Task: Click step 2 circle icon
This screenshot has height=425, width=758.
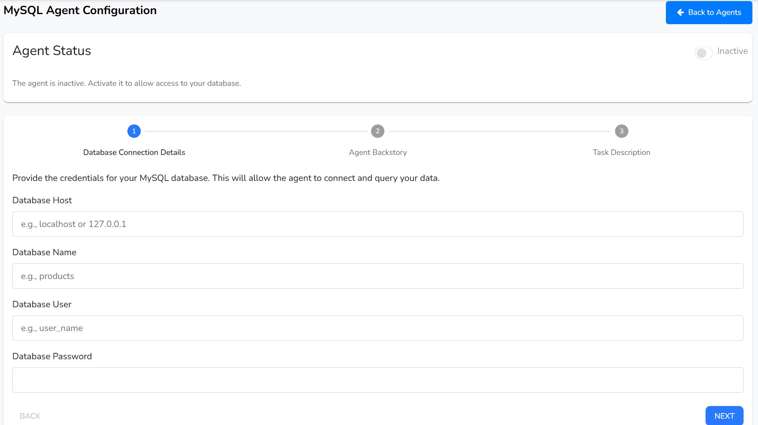Action: coord(377,131)
